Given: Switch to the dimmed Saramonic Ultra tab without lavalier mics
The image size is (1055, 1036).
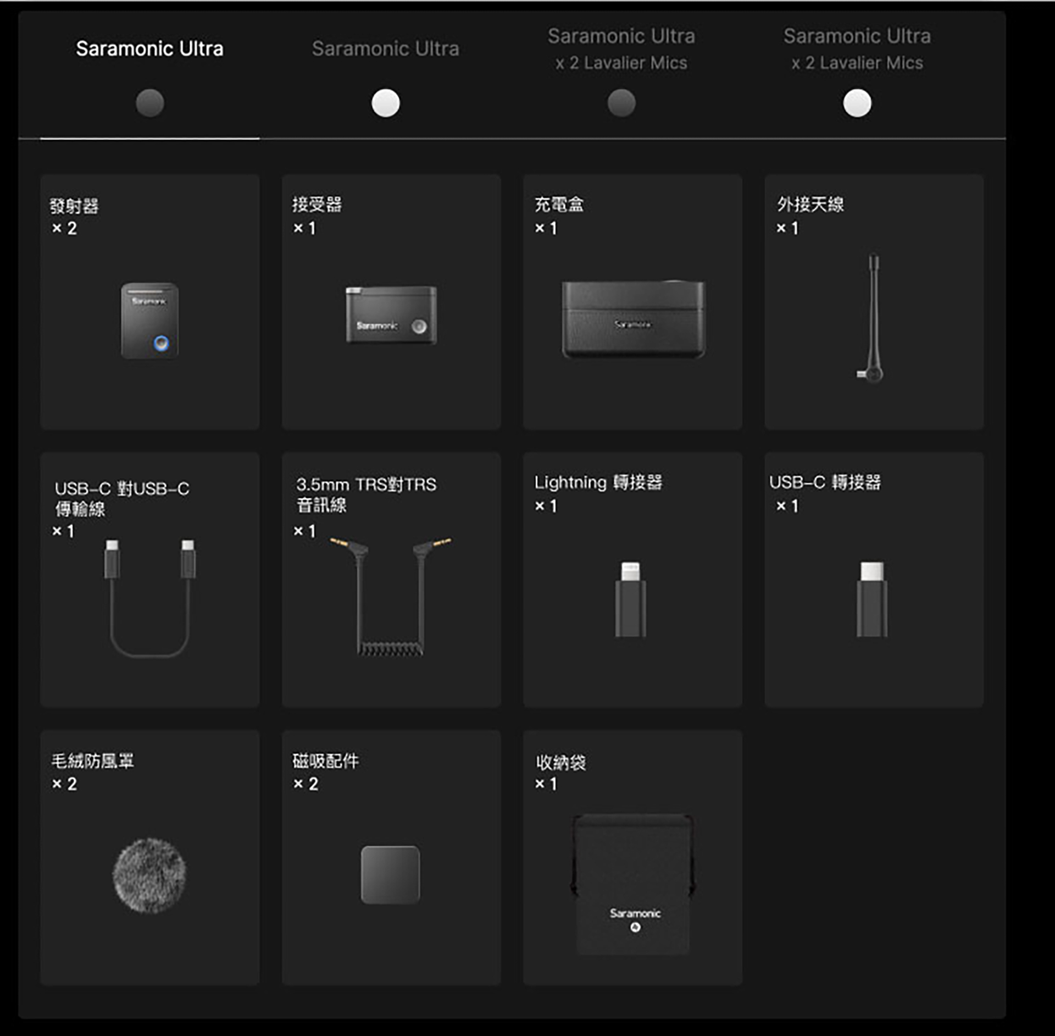Looking at the screenshot, I should pos(385,49).
